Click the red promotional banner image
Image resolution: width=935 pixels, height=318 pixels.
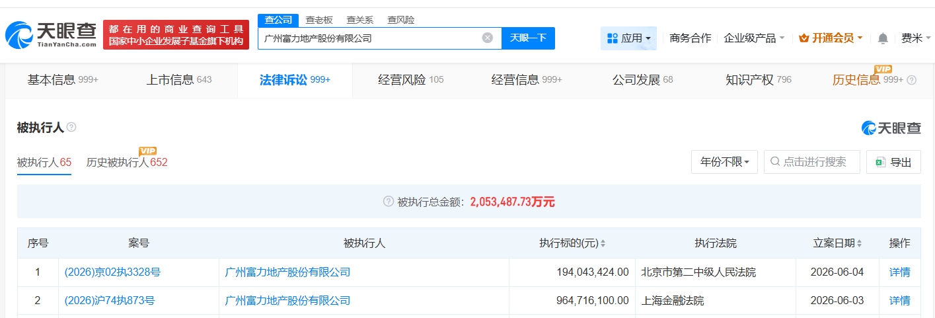pos(176,35)
